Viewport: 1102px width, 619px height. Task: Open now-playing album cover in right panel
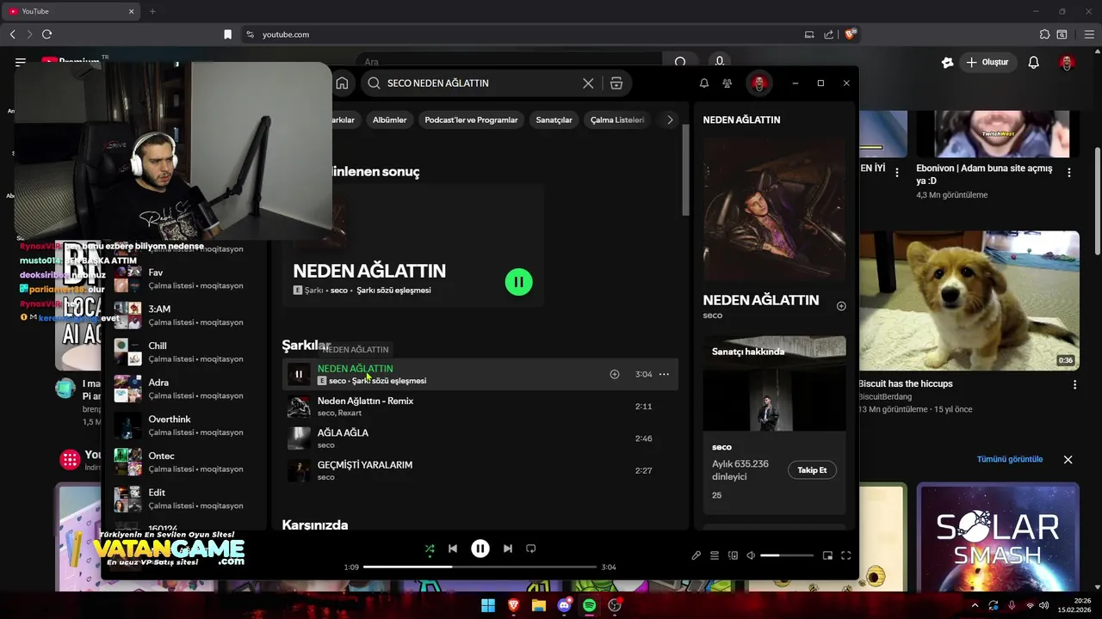click(x=774, y=211)
